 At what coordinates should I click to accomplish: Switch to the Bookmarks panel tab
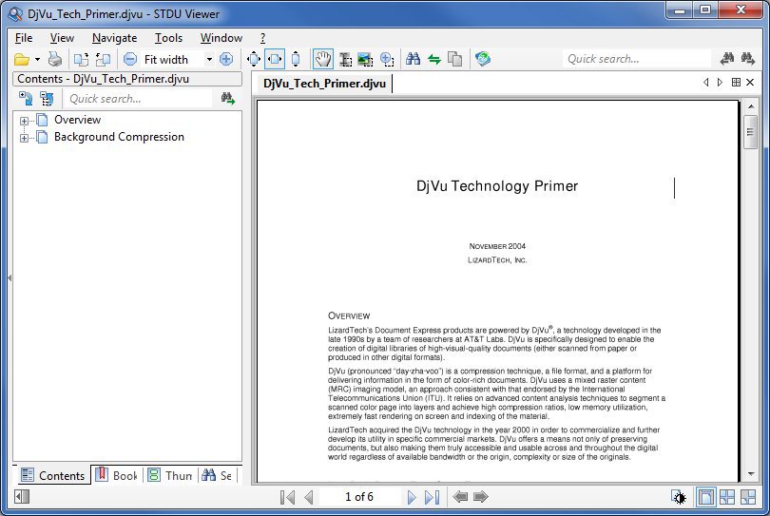[x=116, y=475]
